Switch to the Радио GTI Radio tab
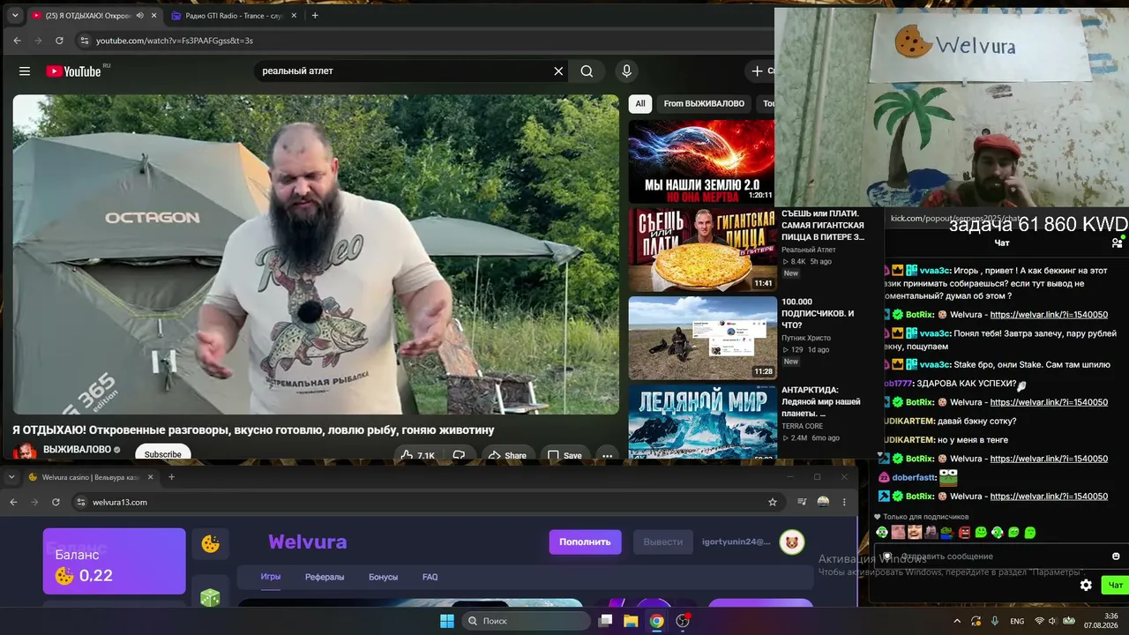 point(236,15)
